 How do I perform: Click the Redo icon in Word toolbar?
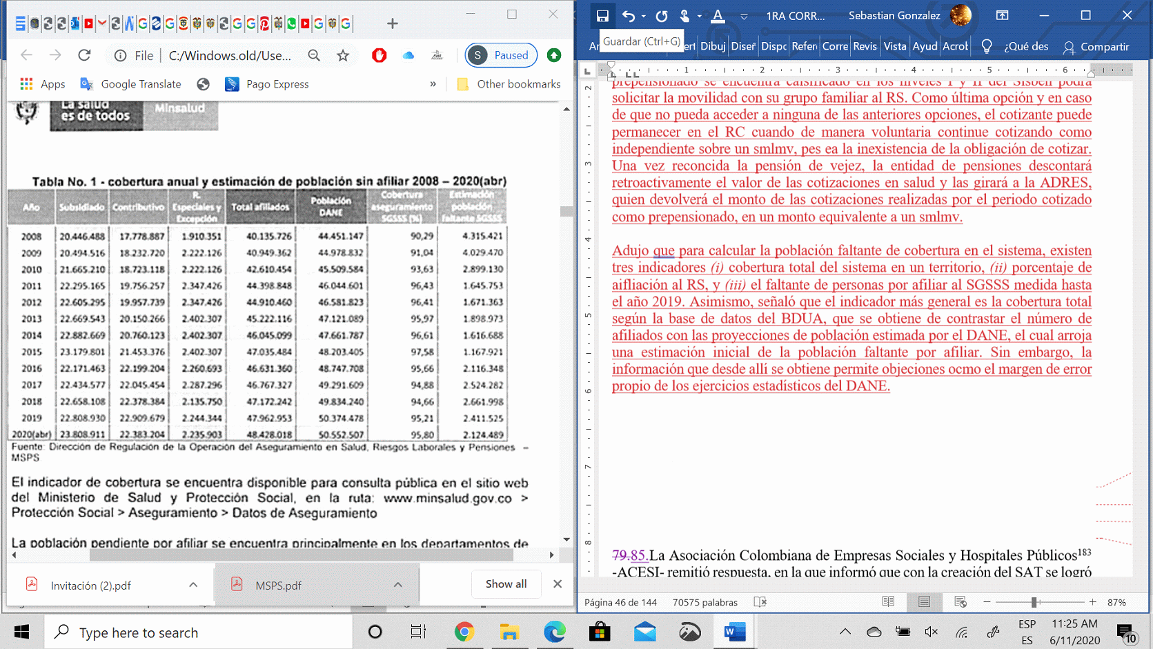[662, 16]
